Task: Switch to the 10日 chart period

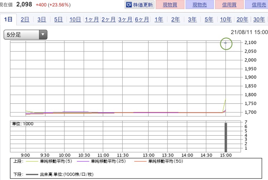Action: click(x=75, y=19)
